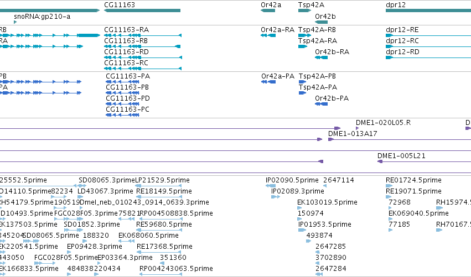Select the Or42b-PA protein glyph
This screenshot has height=277, width=471.
[321, 104]
